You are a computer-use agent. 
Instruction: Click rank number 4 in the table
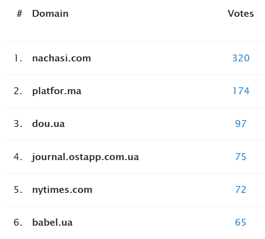click(x=18, y=157)
